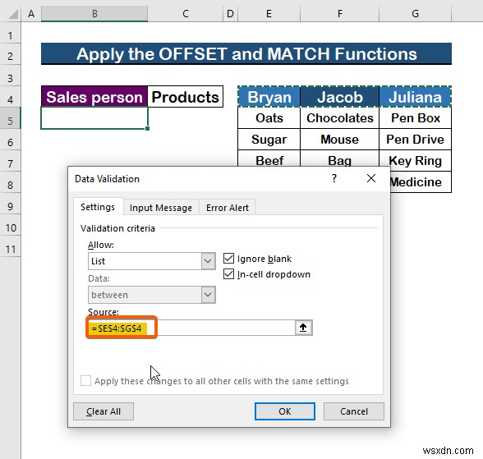Click the Clear All button
Screen dimensions: 483x459
[x=103, y=411]
